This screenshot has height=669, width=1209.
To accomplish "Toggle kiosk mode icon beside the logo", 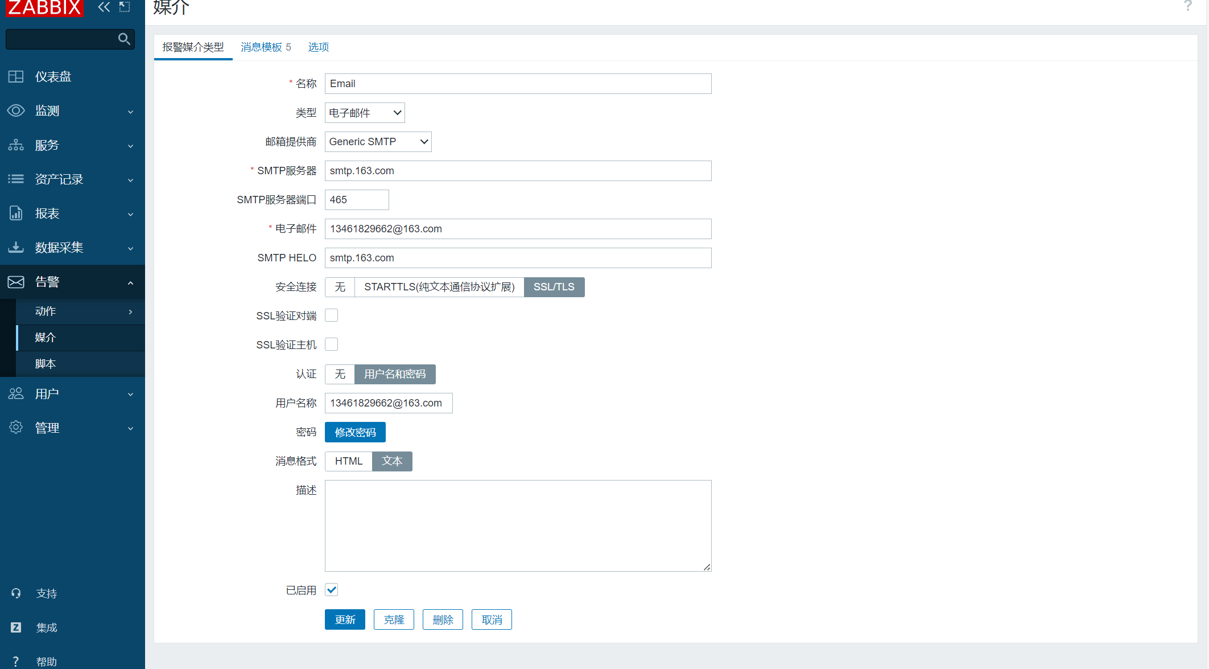I will pos(125,7).
